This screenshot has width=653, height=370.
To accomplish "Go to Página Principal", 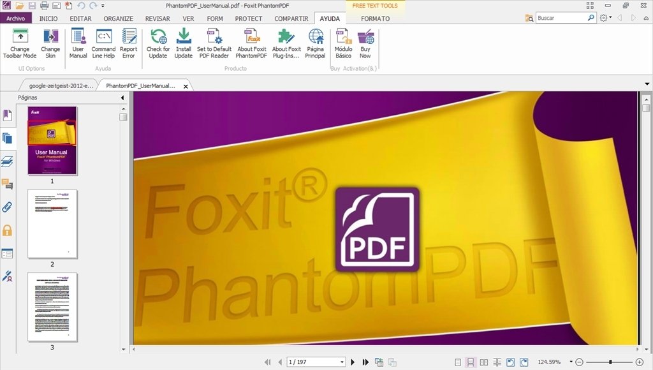I will [315, 43].
